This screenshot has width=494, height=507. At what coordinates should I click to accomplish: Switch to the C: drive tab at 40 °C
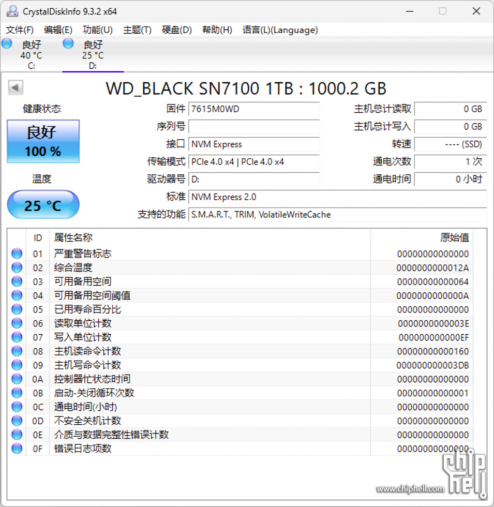(31, 55)
